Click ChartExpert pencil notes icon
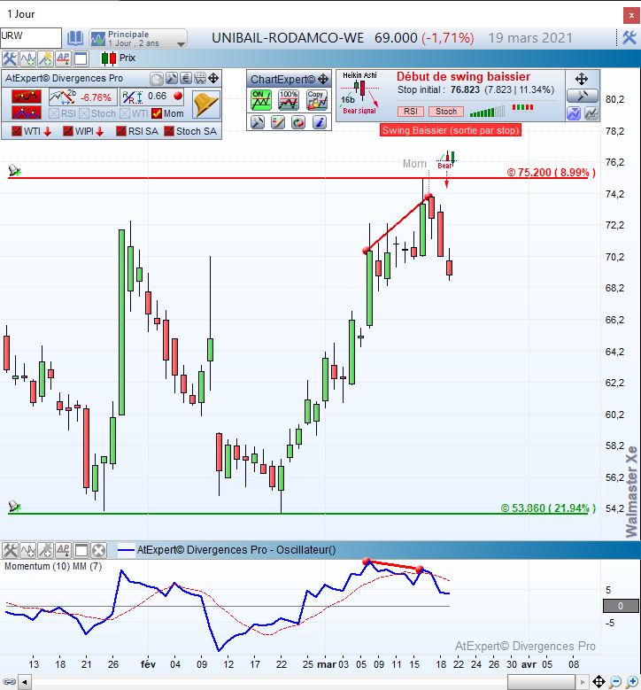The image size is (641, 690). coord(278,122)
